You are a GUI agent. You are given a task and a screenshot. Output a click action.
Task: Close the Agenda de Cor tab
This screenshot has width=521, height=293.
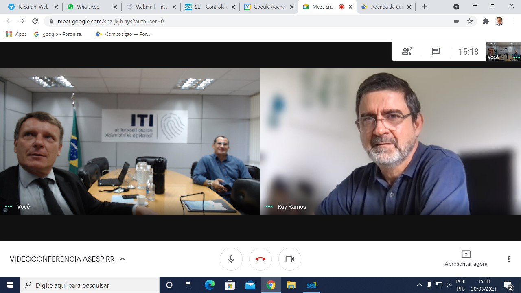click(x=409, y=7)
